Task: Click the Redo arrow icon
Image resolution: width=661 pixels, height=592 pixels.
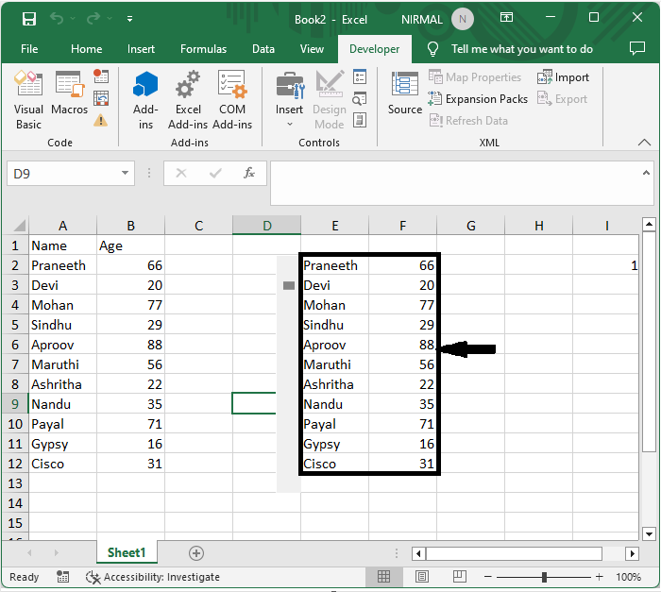Action: click(x=93, y=18)
